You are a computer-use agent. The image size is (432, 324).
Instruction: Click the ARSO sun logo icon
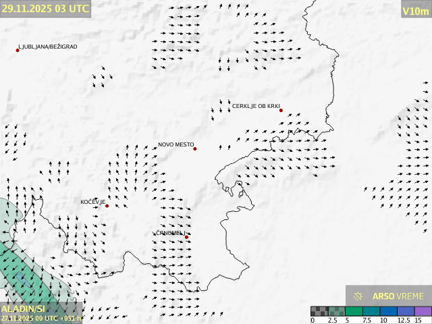pos(358,296)
